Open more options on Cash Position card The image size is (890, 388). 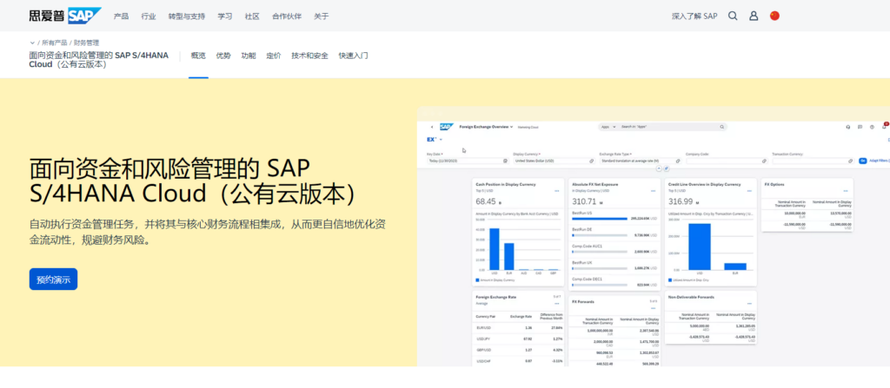pos(557,191)
